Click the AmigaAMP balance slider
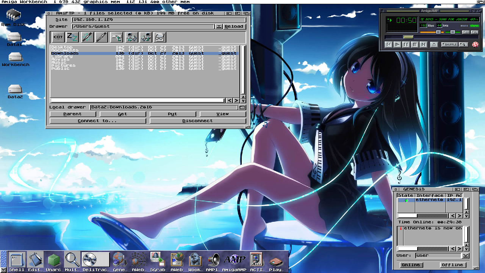Screen dimensions: 485x273 coord(452,32)
